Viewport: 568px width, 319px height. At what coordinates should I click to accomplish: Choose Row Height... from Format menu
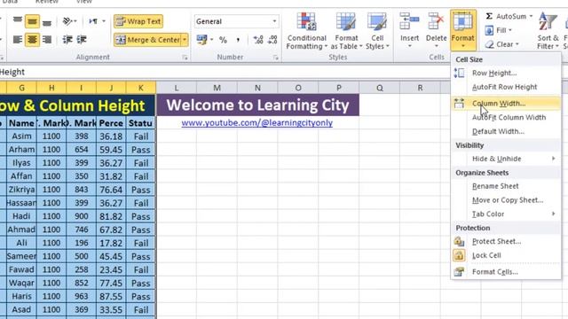[x=506, y=73]
